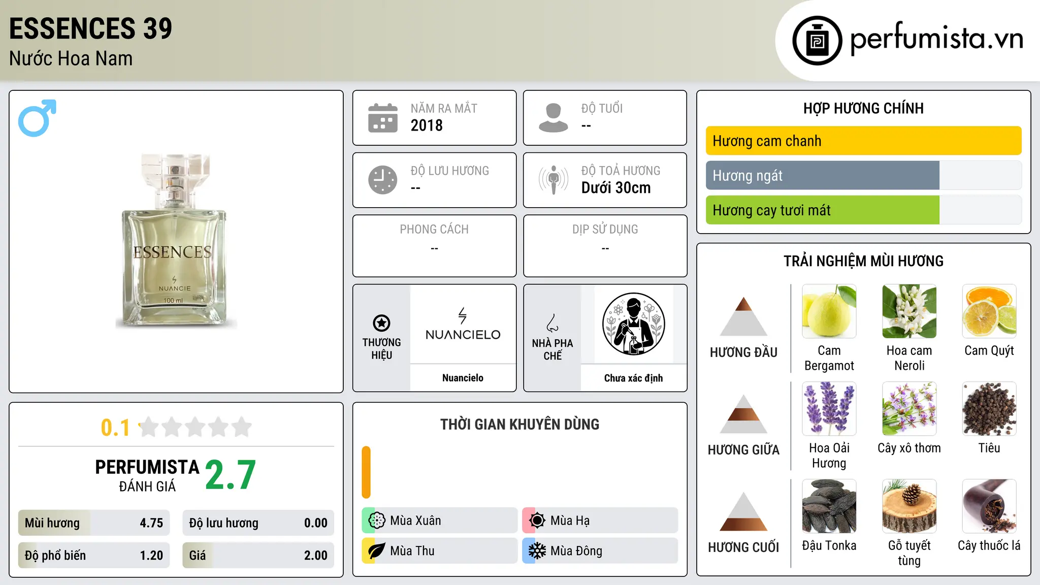Open the Cam Bergamot note image
Screen dimensions: 1040x585
point(829,311)
